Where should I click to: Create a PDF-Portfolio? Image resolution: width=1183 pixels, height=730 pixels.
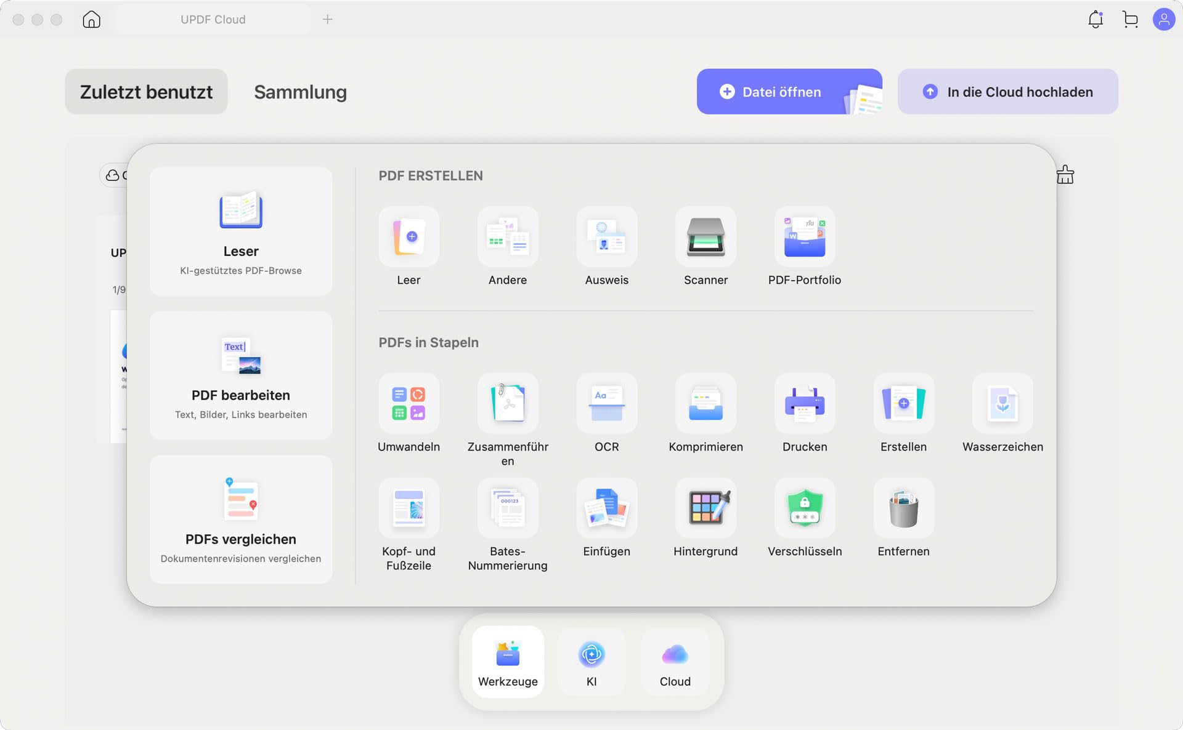click(x=805, y=237)
